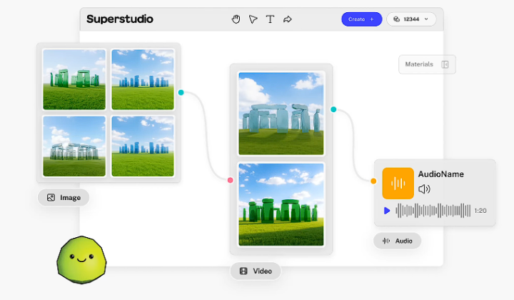Expand the Materials panel

pos(420,64)
